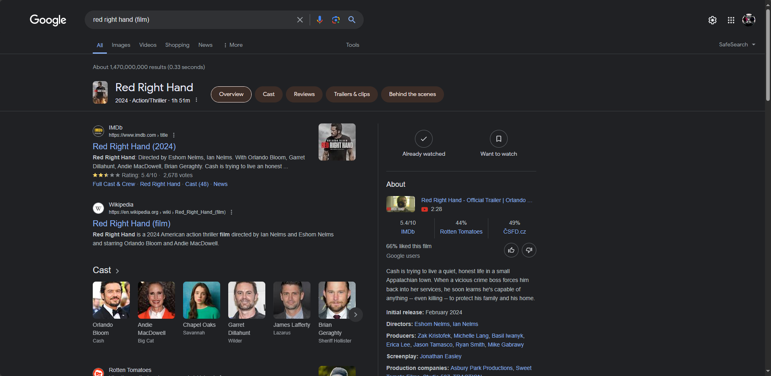Open the Full Cast & Crew sitelink
Screen dimensions: 771x376
tap(114, 184)
